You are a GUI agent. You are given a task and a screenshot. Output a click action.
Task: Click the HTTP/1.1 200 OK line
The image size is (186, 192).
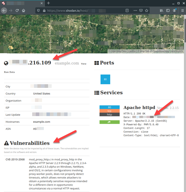pyautogui.click(x=134, y=113)
